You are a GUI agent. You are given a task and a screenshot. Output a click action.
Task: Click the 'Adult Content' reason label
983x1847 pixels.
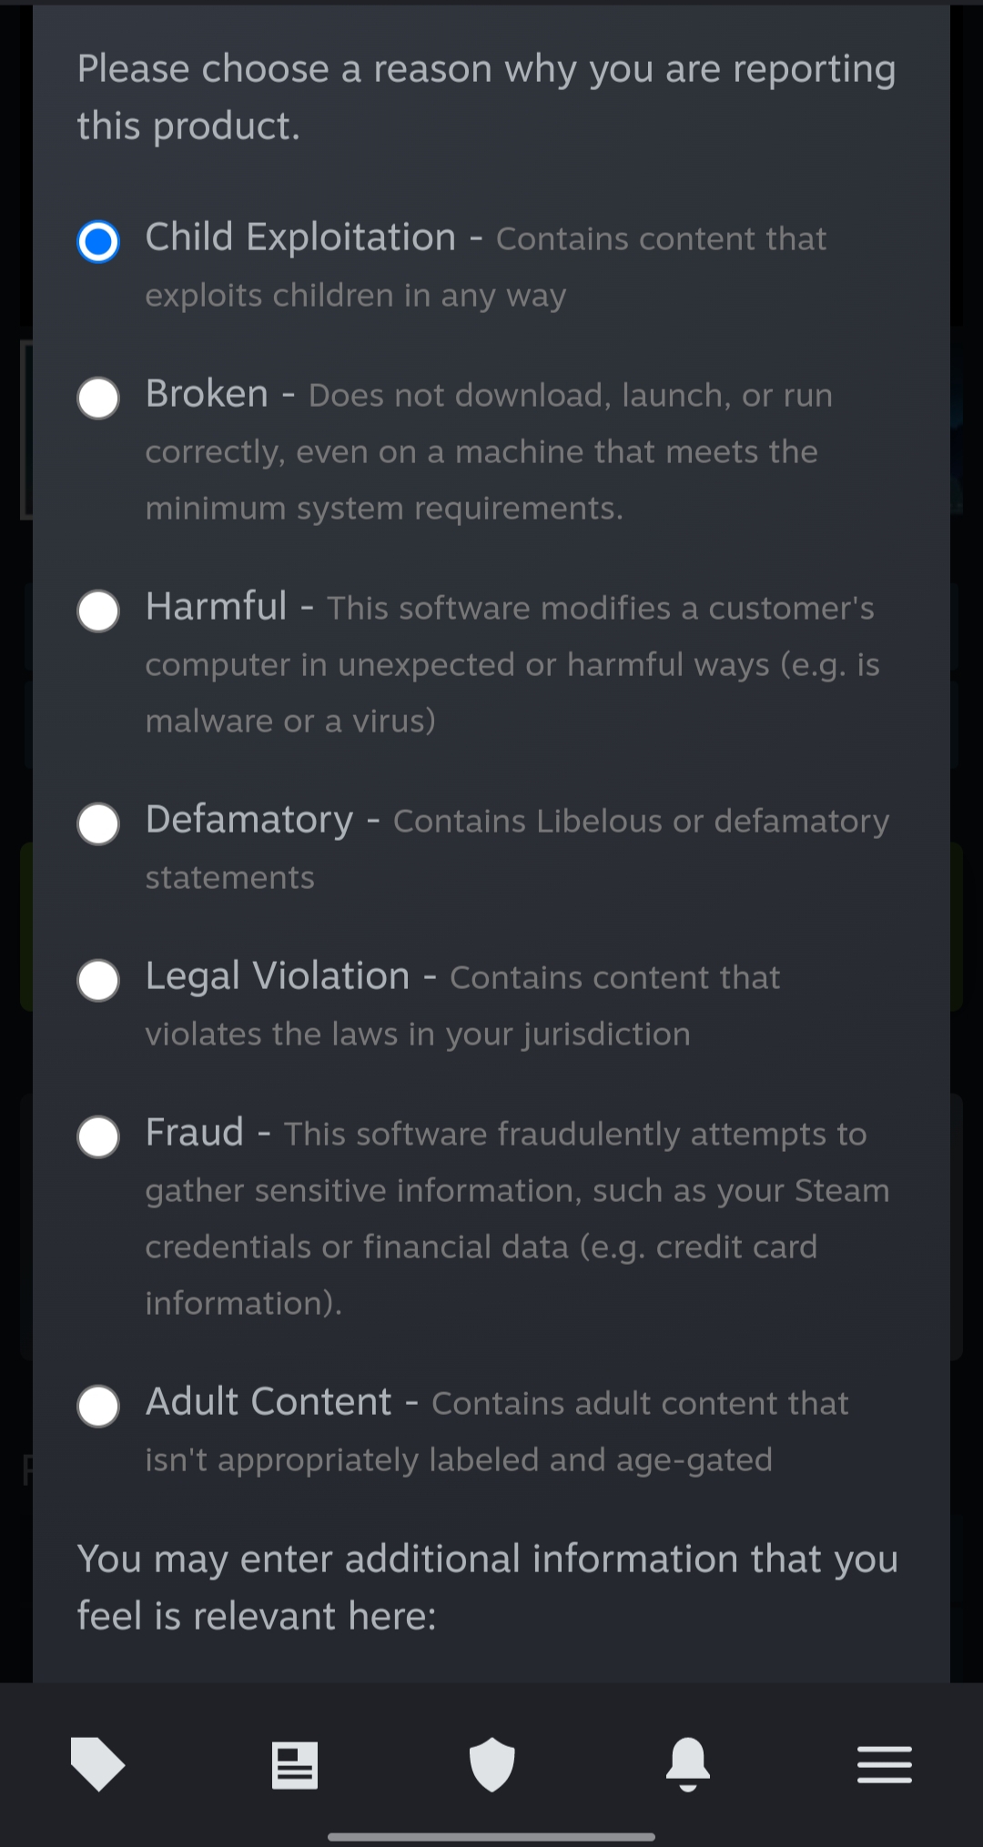[269, 1402]
